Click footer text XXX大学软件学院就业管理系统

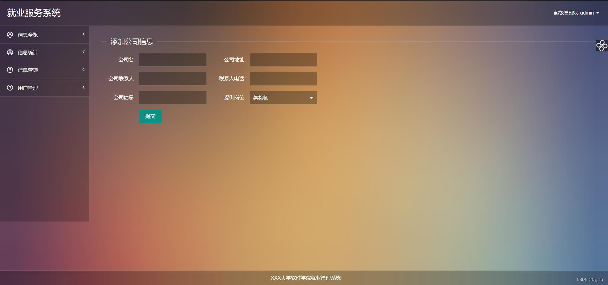[x=306, y=278]
